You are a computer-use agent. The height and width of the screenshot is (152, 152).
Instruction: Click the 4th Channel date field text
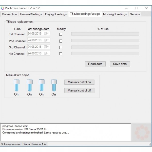[34, 53]
